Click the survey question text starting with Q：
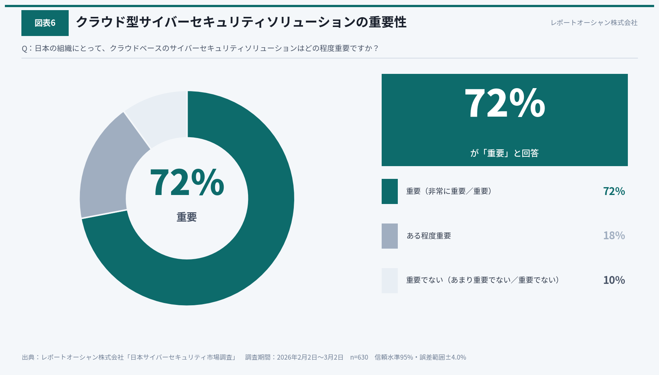Image resolution: width=659 pixels, height=375 pixels. click(200, 48)
